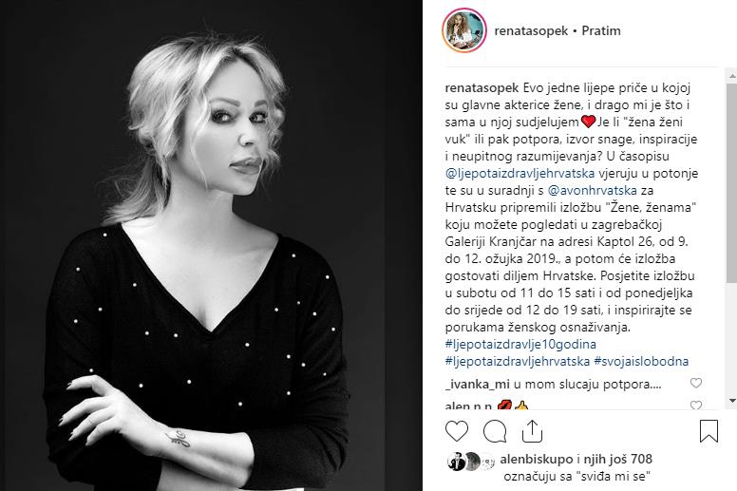This screenshot has height=491, width=737.
Task: Open the @ljepotaizdravljehrvatska mention
Action: [520, 174]
